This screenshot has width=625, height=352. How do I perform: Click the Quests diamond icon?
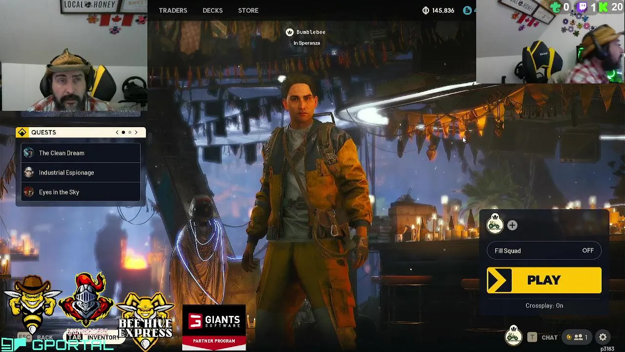[x=22, y=132]
